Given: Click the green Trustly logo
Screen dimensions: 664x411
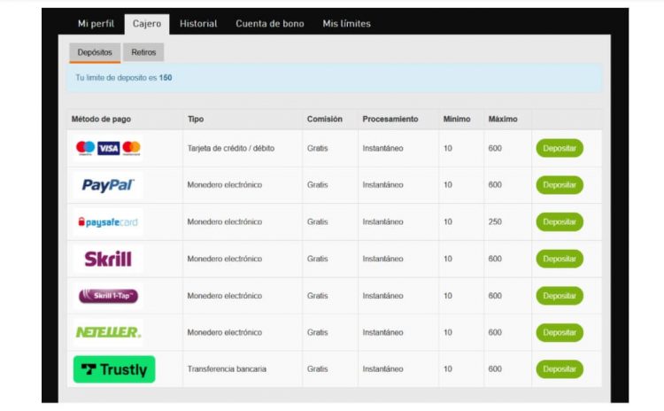Looking at the screenshot, I should (114, 369).
